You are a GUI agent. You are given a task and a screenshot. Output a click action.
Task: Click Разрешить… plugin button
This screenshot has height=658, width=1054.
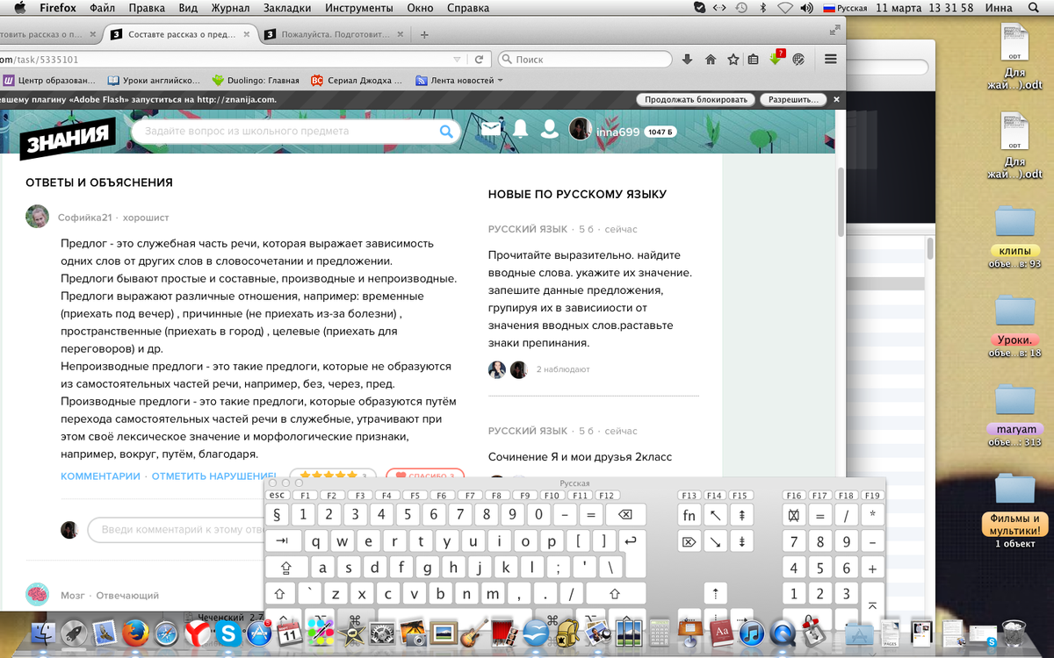tap(793, 99)
